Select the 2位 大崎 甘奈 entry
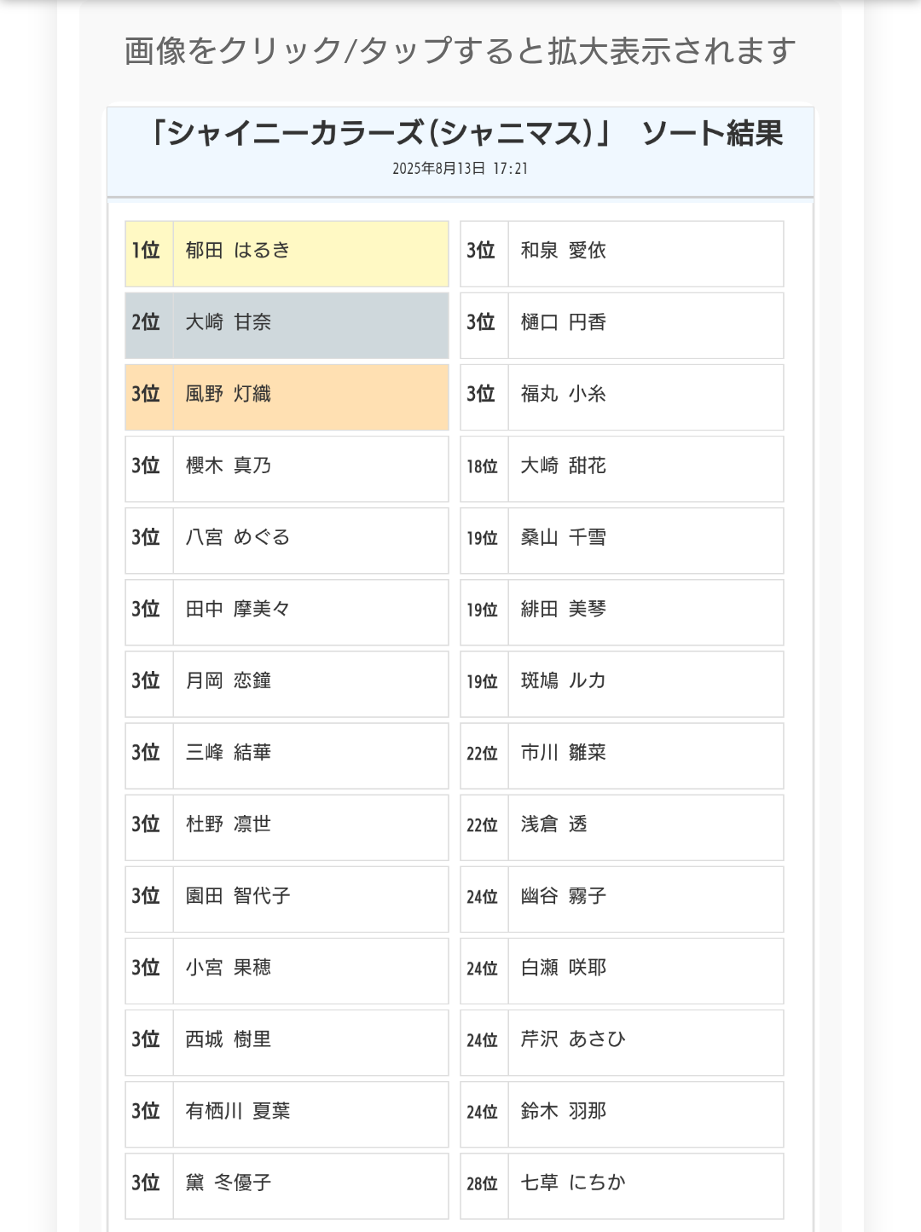Screen dimensions: 921x1232 [x=287, y=325]
